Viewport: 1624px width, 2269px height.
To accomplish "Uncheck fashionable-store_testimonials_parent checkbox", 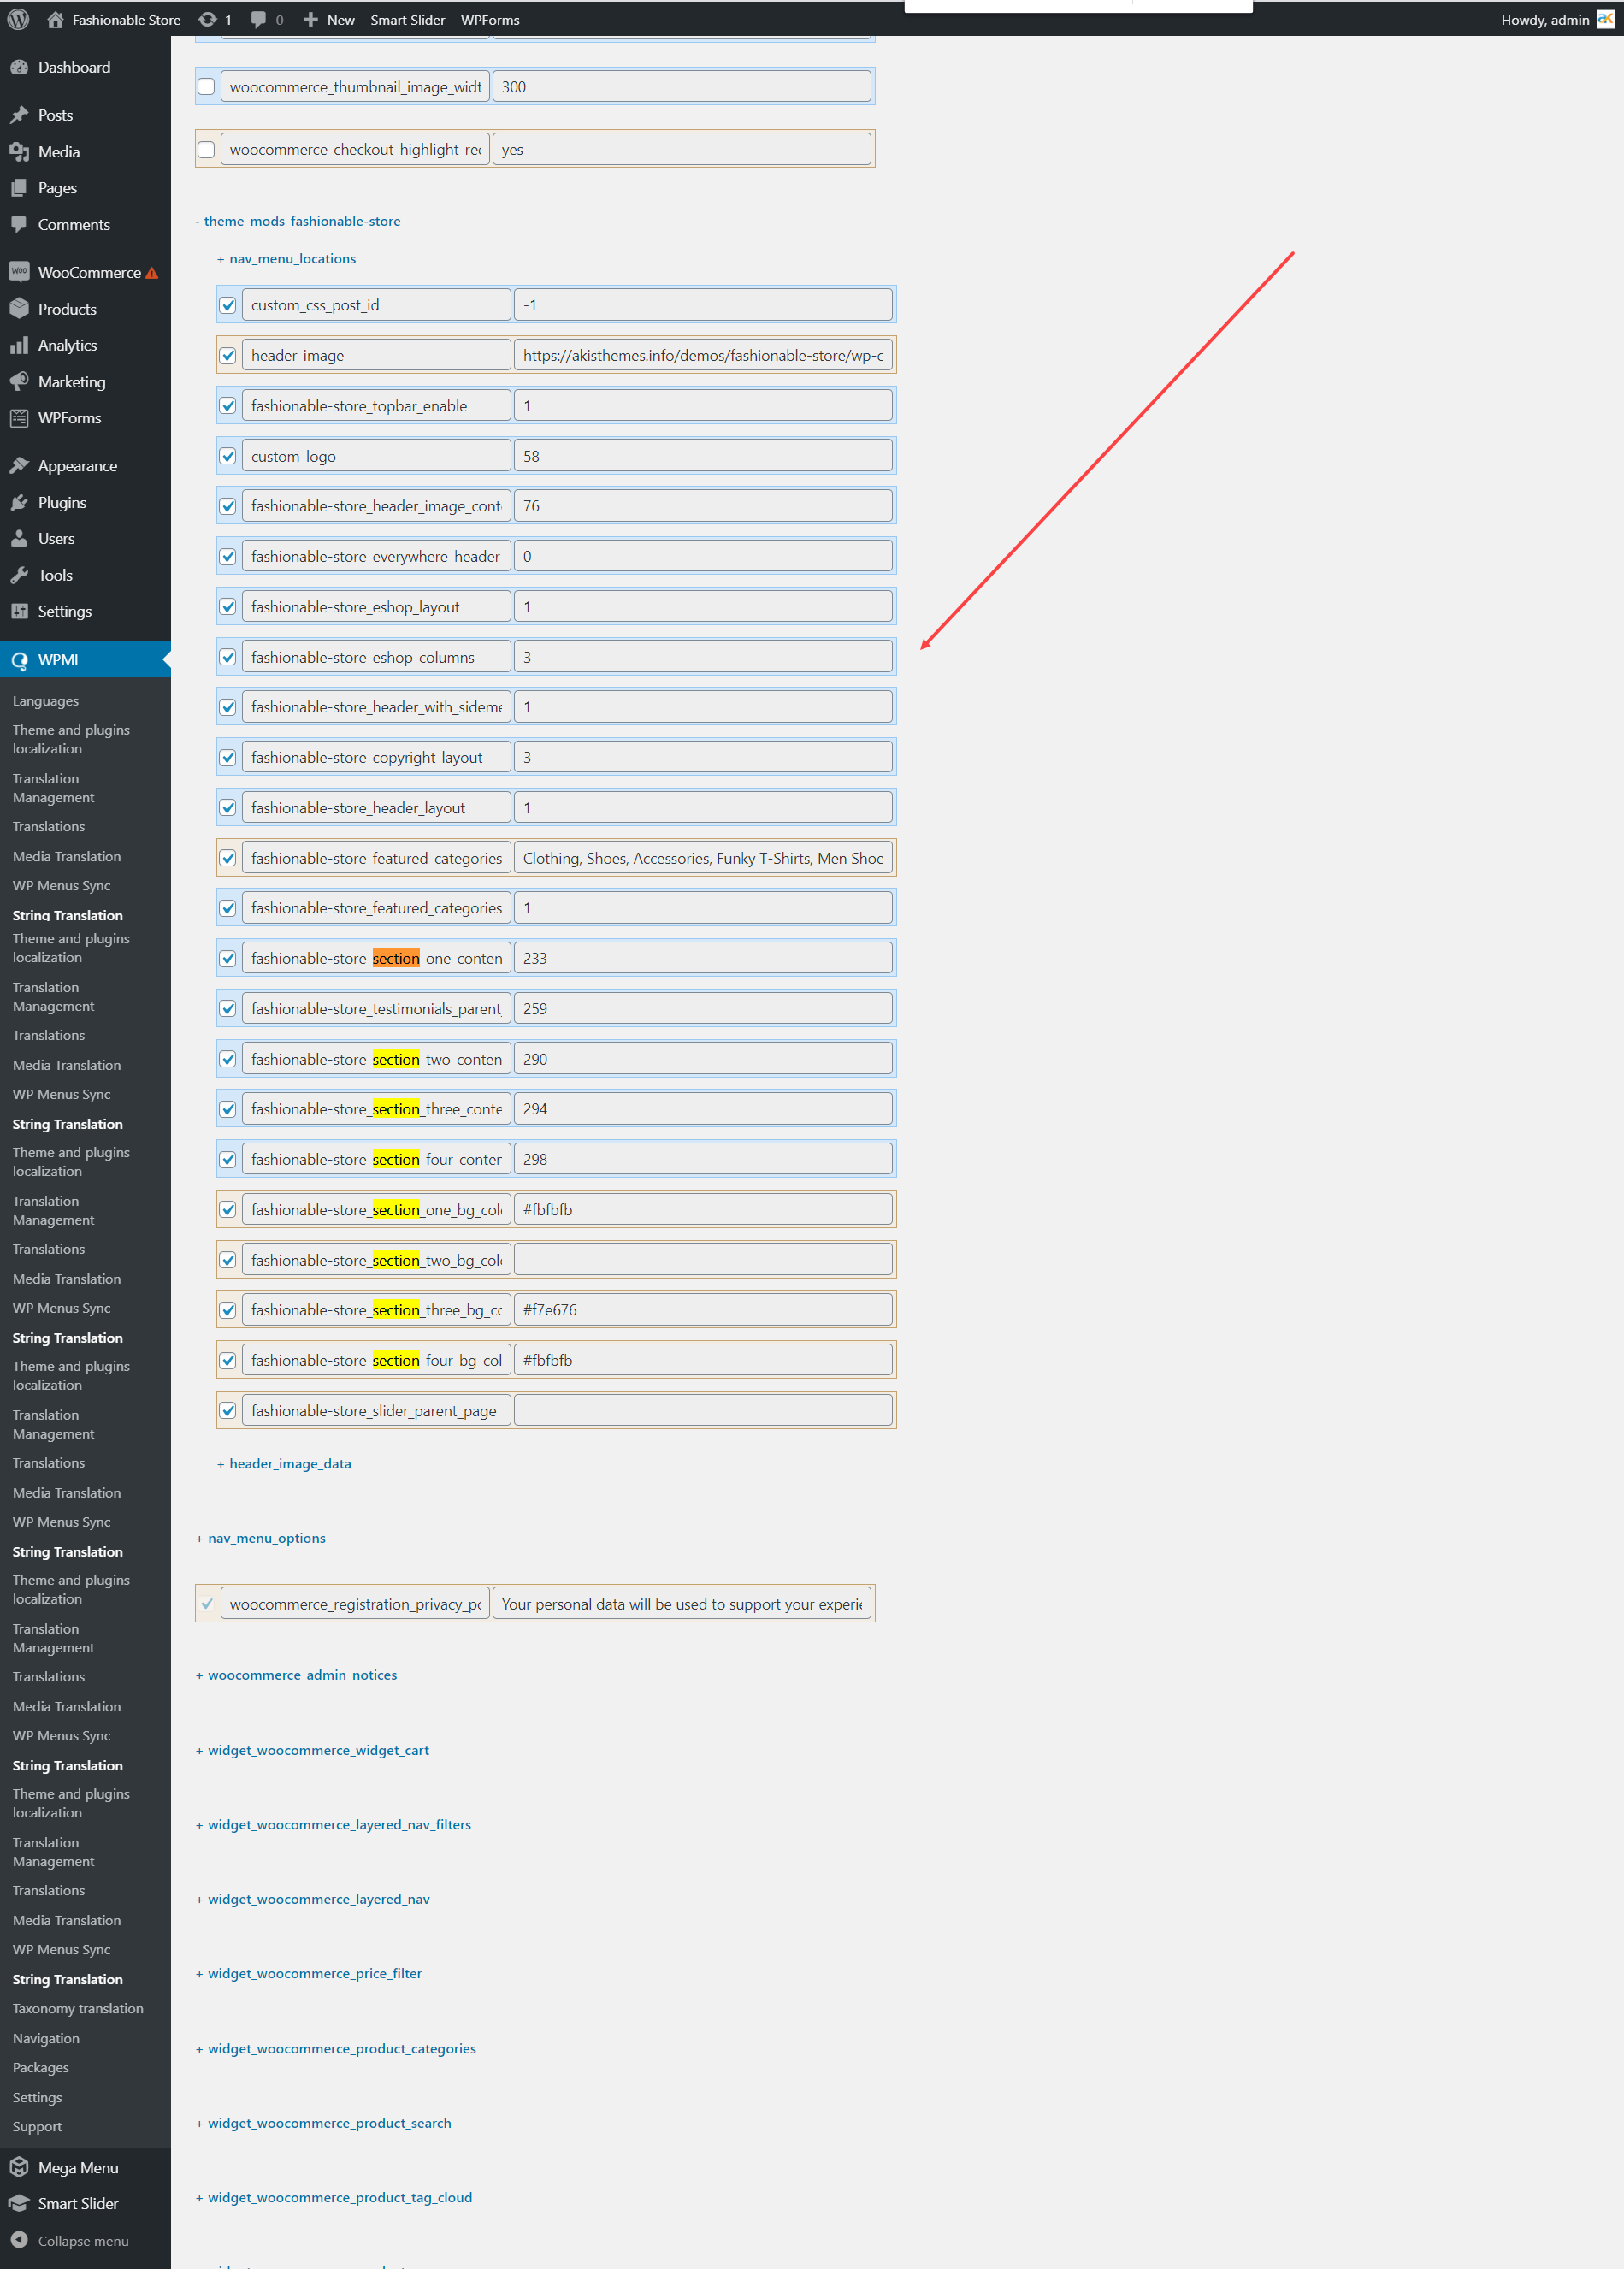I will point(228,1009).
